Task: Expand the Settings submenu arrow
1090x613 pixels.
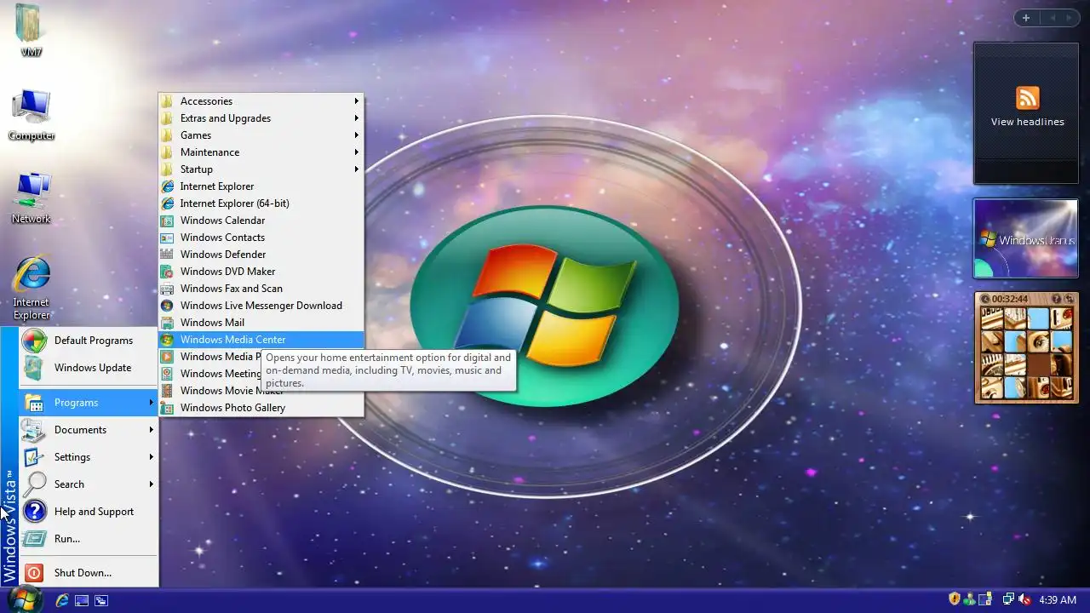Action: tap(152, 457)
